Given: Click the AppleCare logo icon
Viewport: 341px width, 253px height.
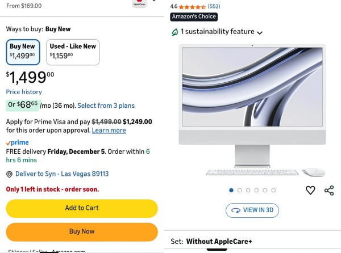Looking at the screenshot, I should (x=139, y=3).
